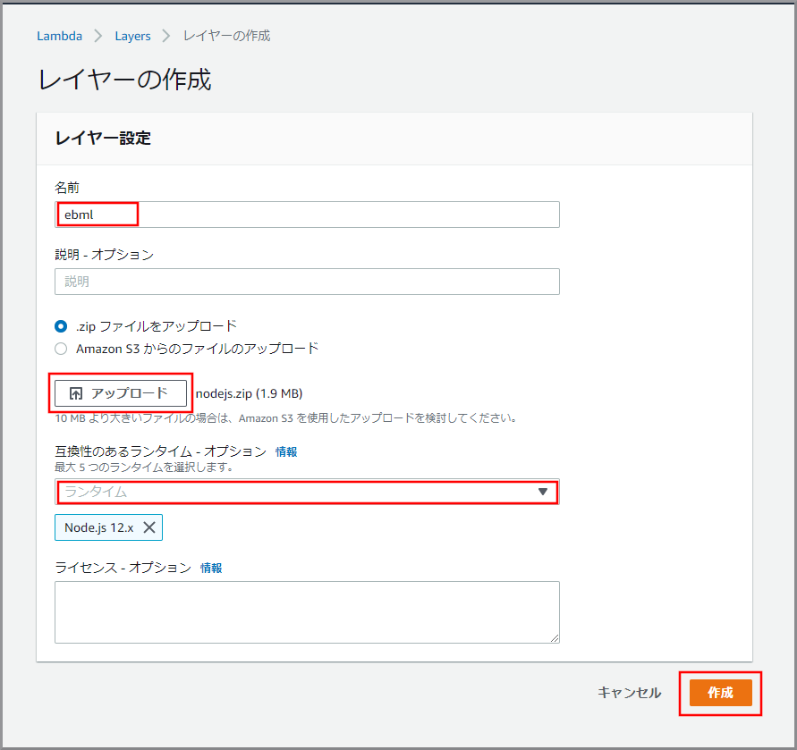Image resolution: width=797 pixels, height=750 pixels.
Task: Remove the Node.js 12.x runtime tag
Action: [149, 527]
